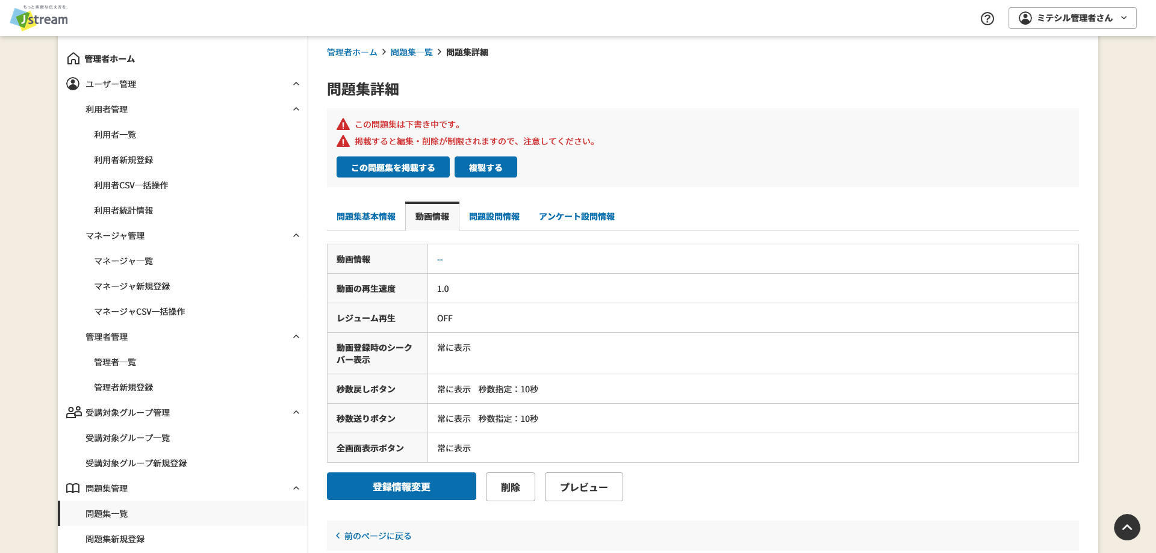Click the レジューム再生 value OFF
The image size is (1156, 553).
[x=445, y=318]
